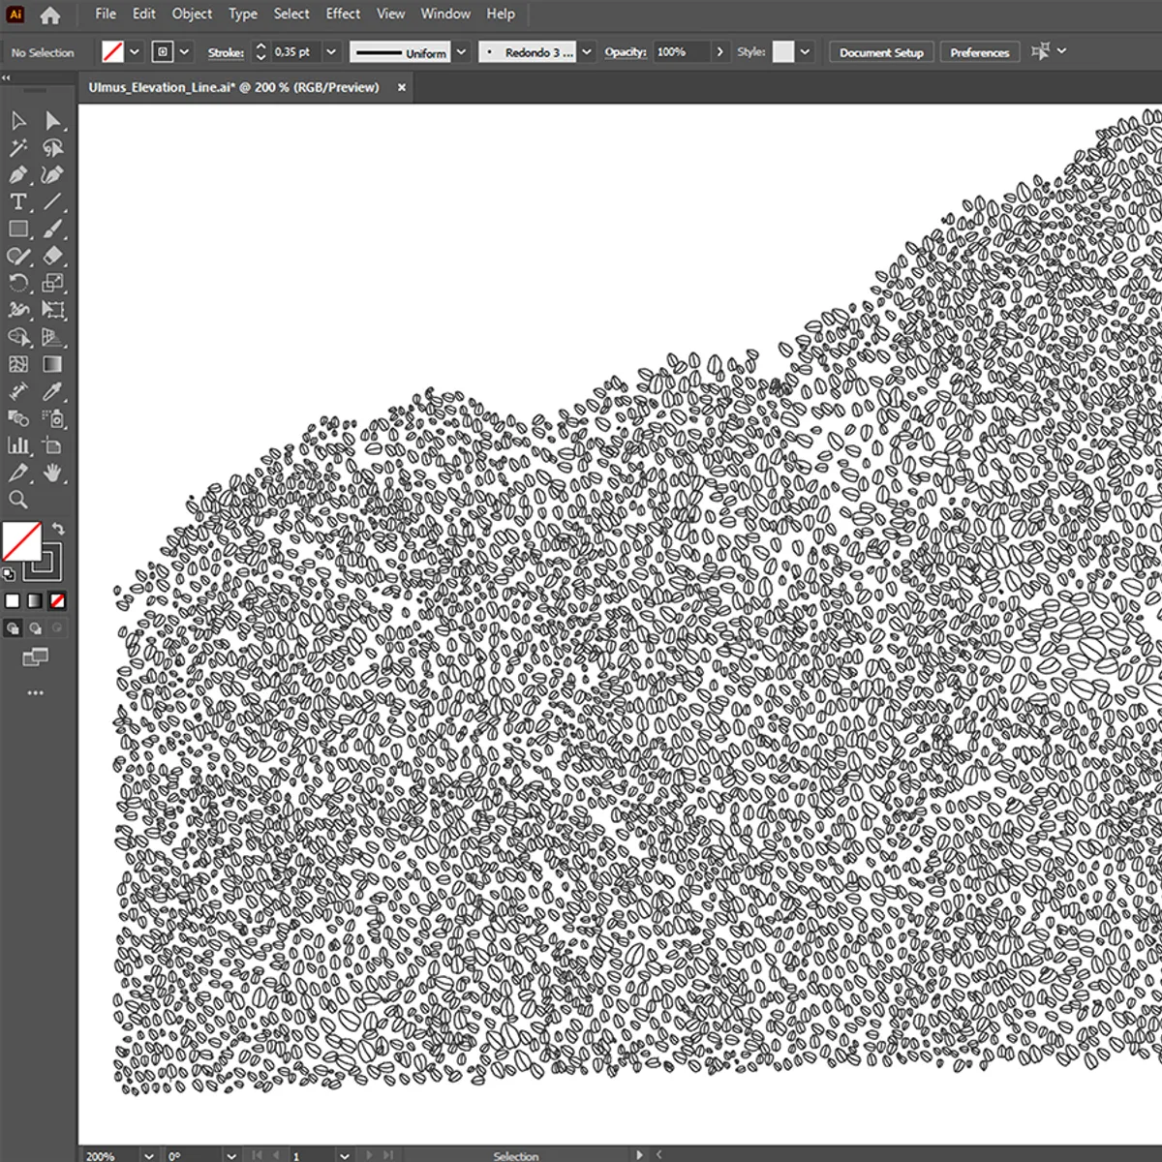Viewport: 1162px width, 1162px height.
Task: Open the Uniform width profile dropdown
Action: coord(462,51)
